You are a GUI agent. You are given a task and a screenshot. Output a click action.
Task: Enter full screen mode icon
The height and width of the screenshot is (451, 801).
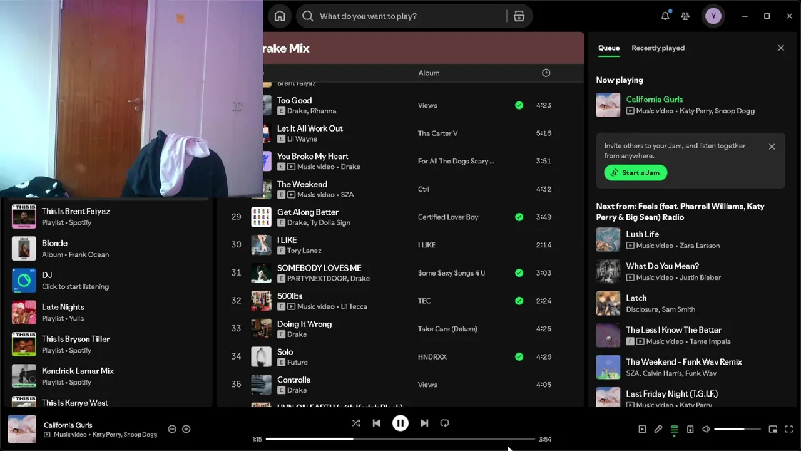789,429
